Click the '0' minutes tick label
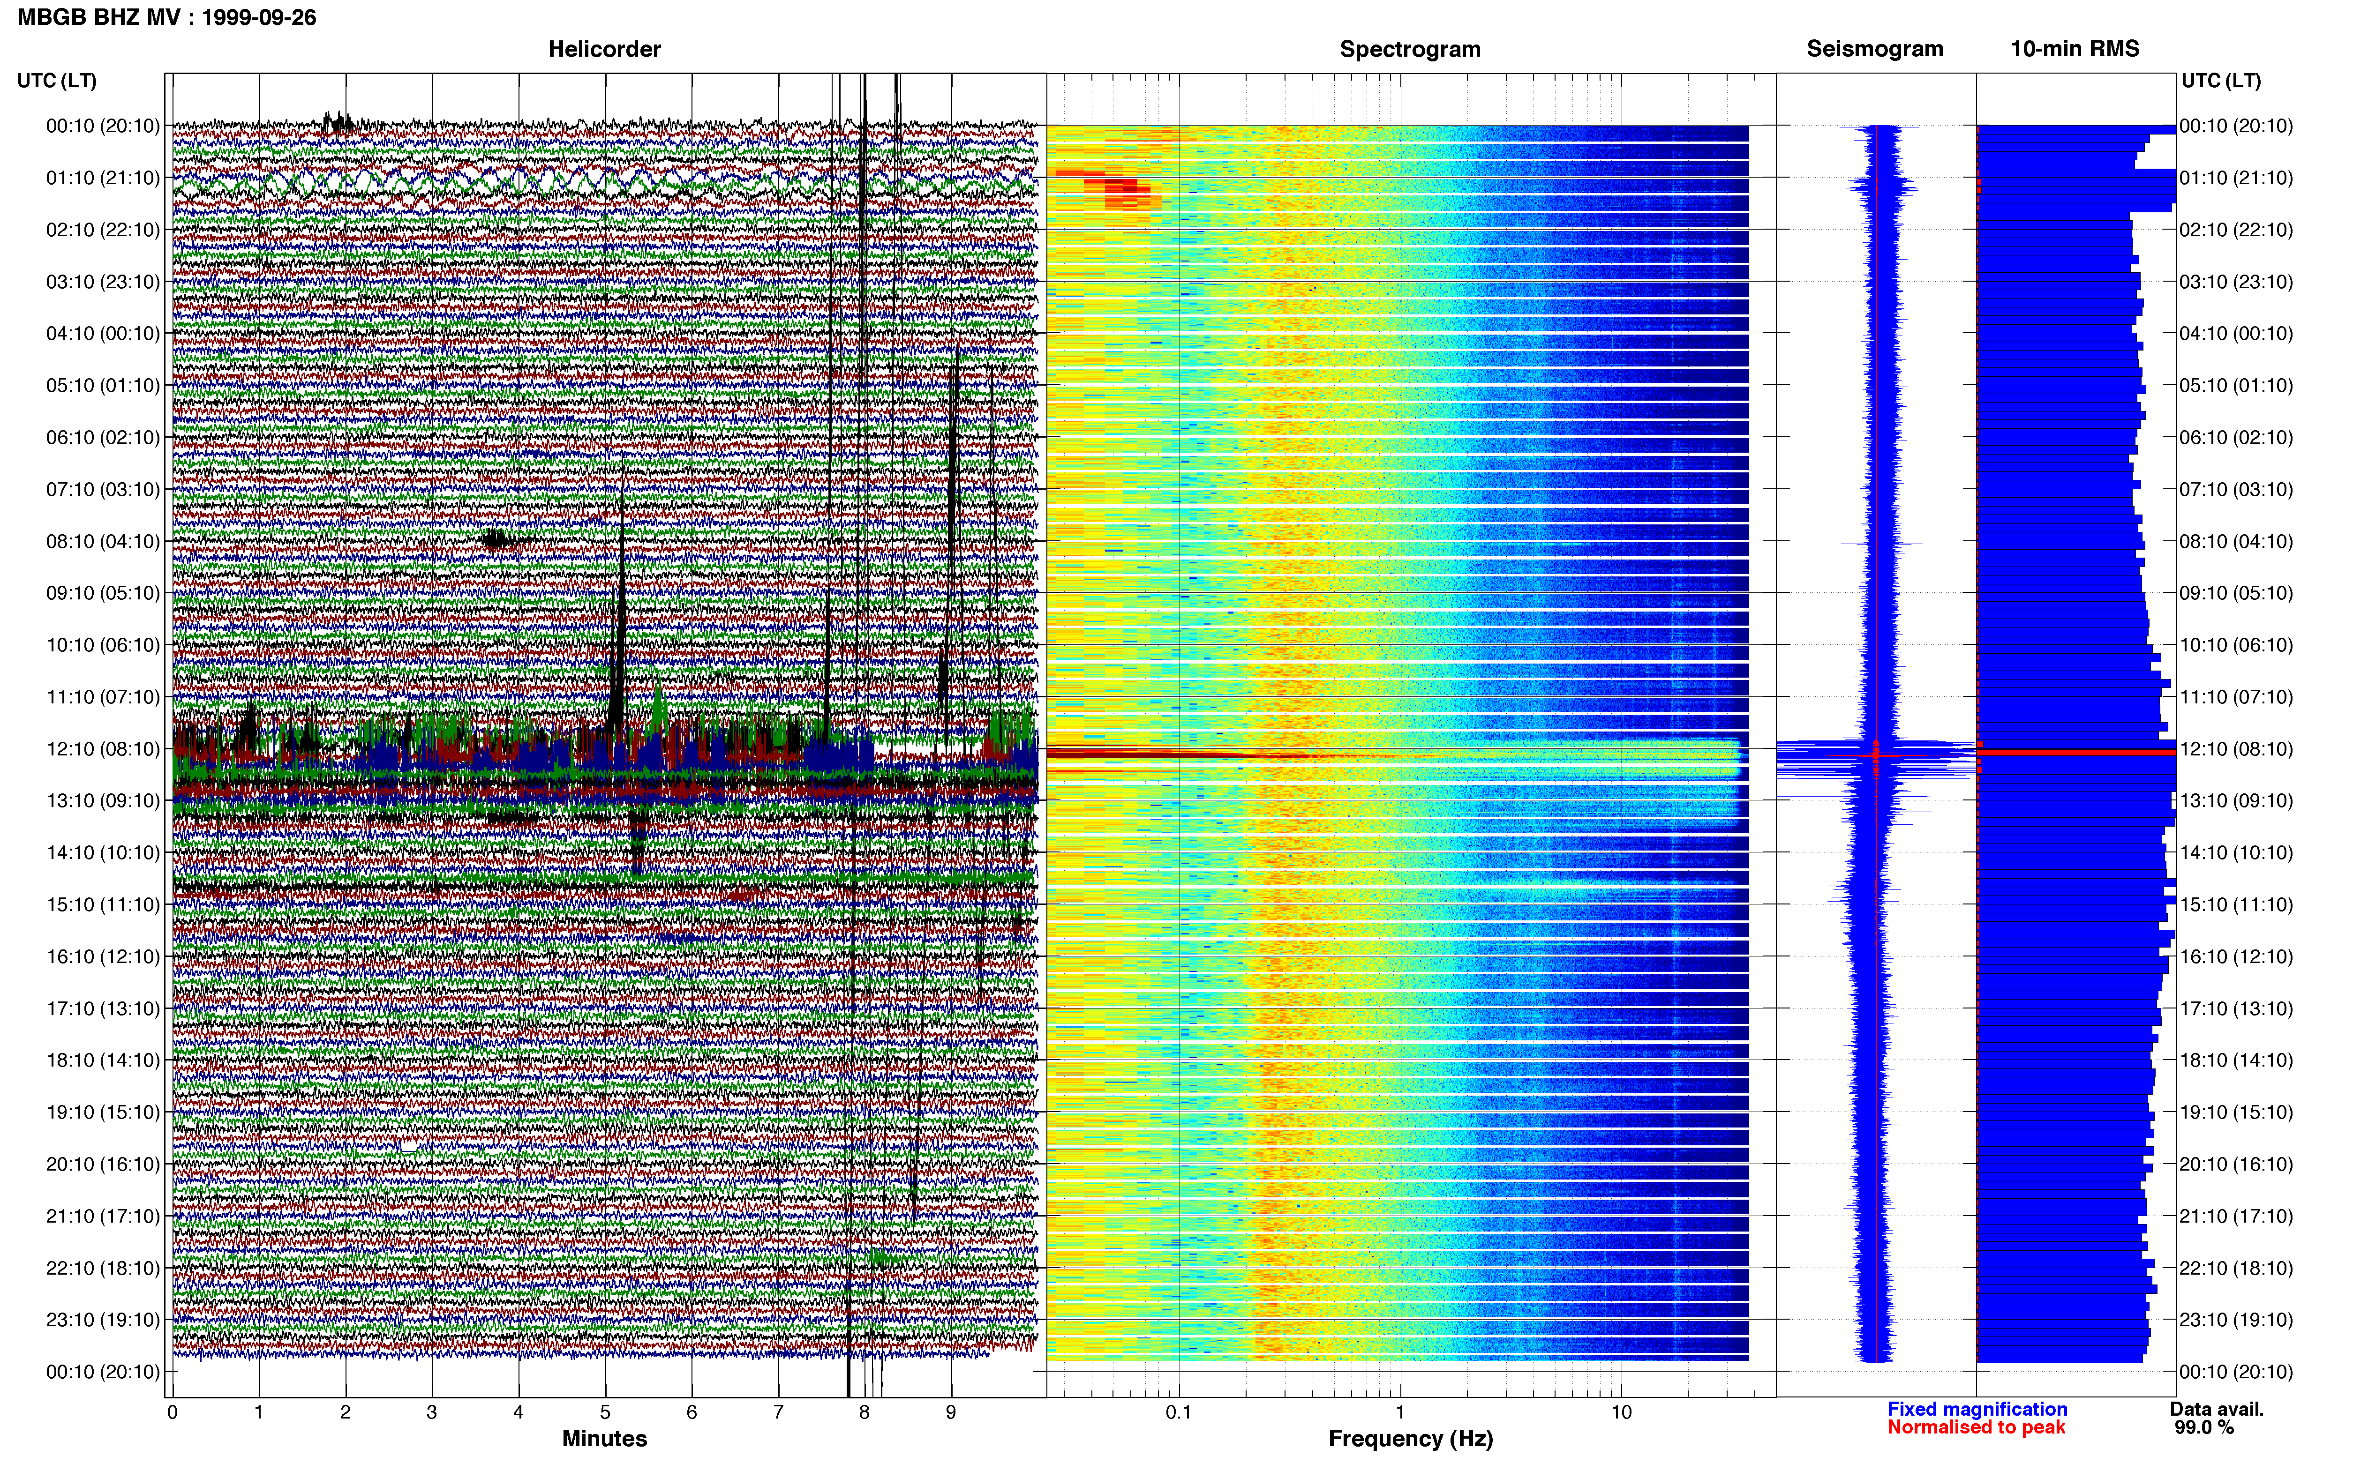Screen dimensions: 2353x1471 [x=172, y=1411]
